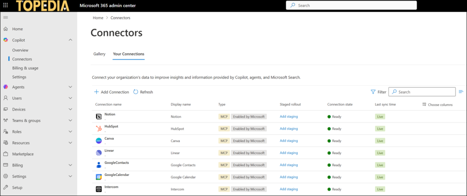This screenshot has width=467, height=196.
Task: Click the Connectors breadcrumb text
Action: click(120, 18)
